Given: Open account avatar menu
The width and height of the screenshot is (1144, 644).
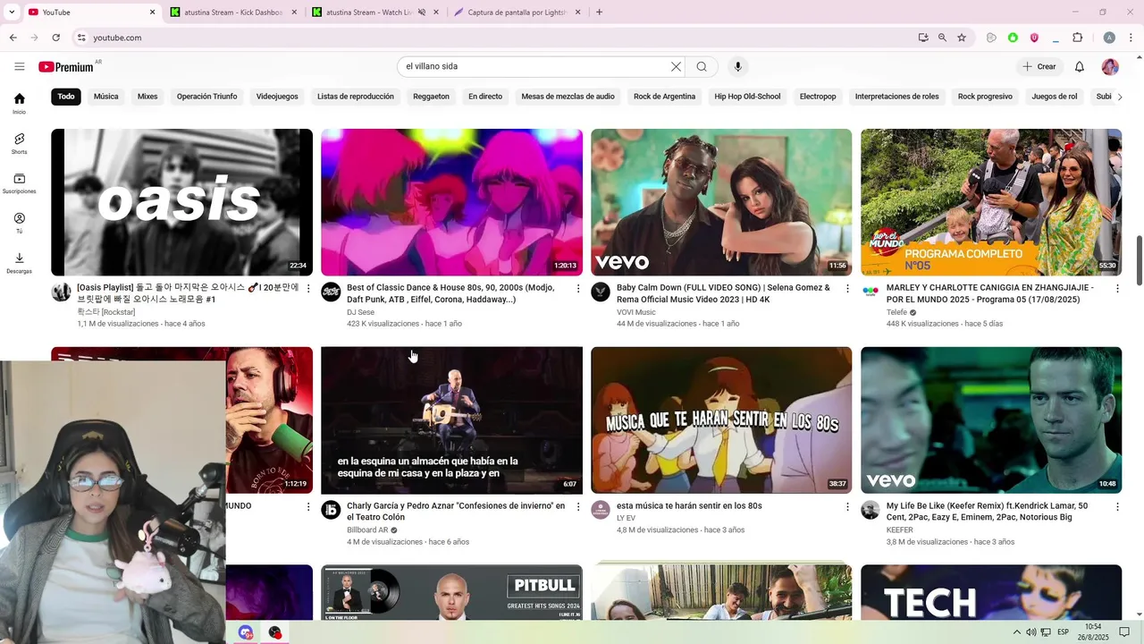Looking at the screenshot, I should click(x=1110, y=66).
